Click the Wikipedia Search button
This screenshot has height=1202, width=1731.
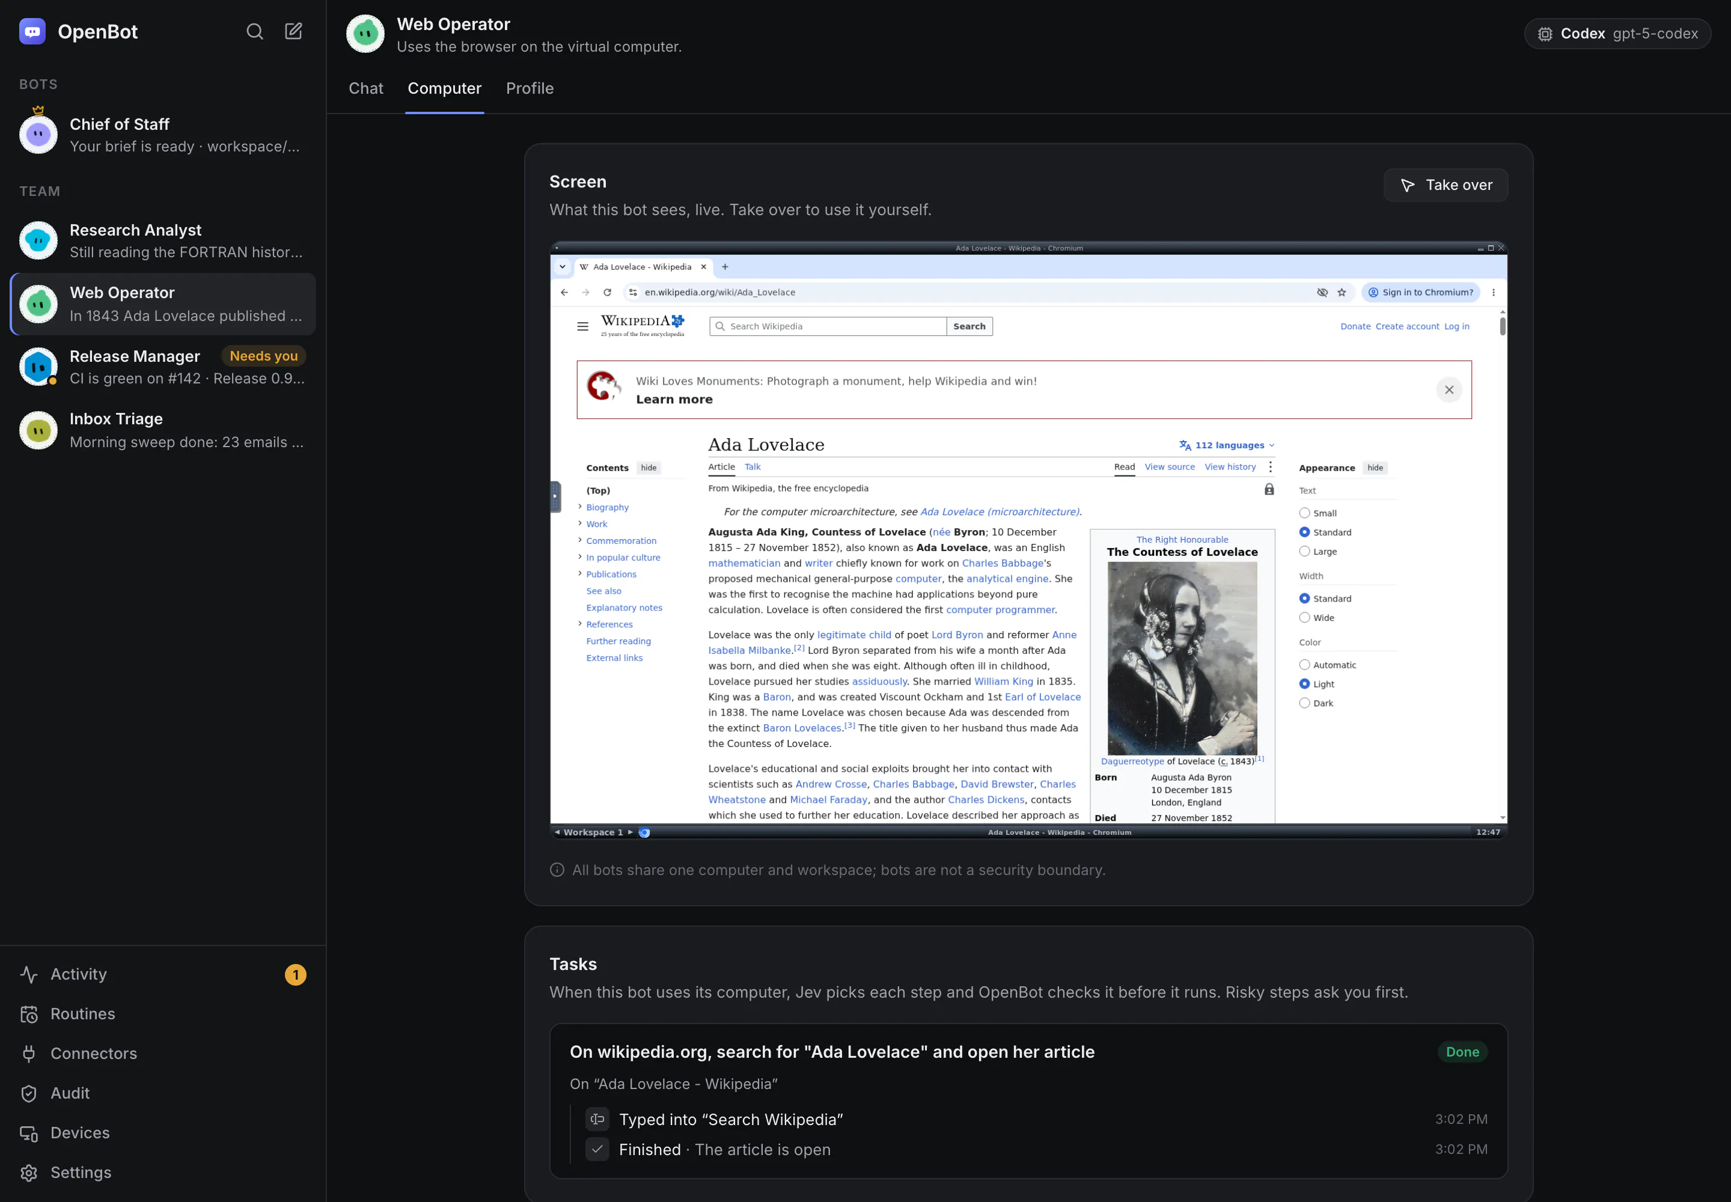coord(969,326)
